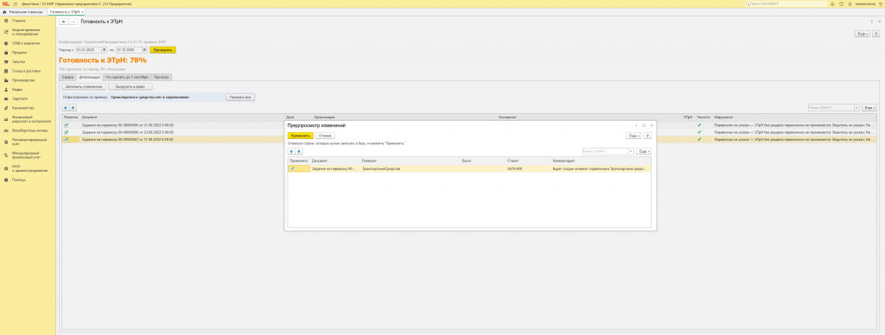This screenshot has height=335, width=885.
Task: Focus search field in preview dialog
Action: click(x=605, y=151)
